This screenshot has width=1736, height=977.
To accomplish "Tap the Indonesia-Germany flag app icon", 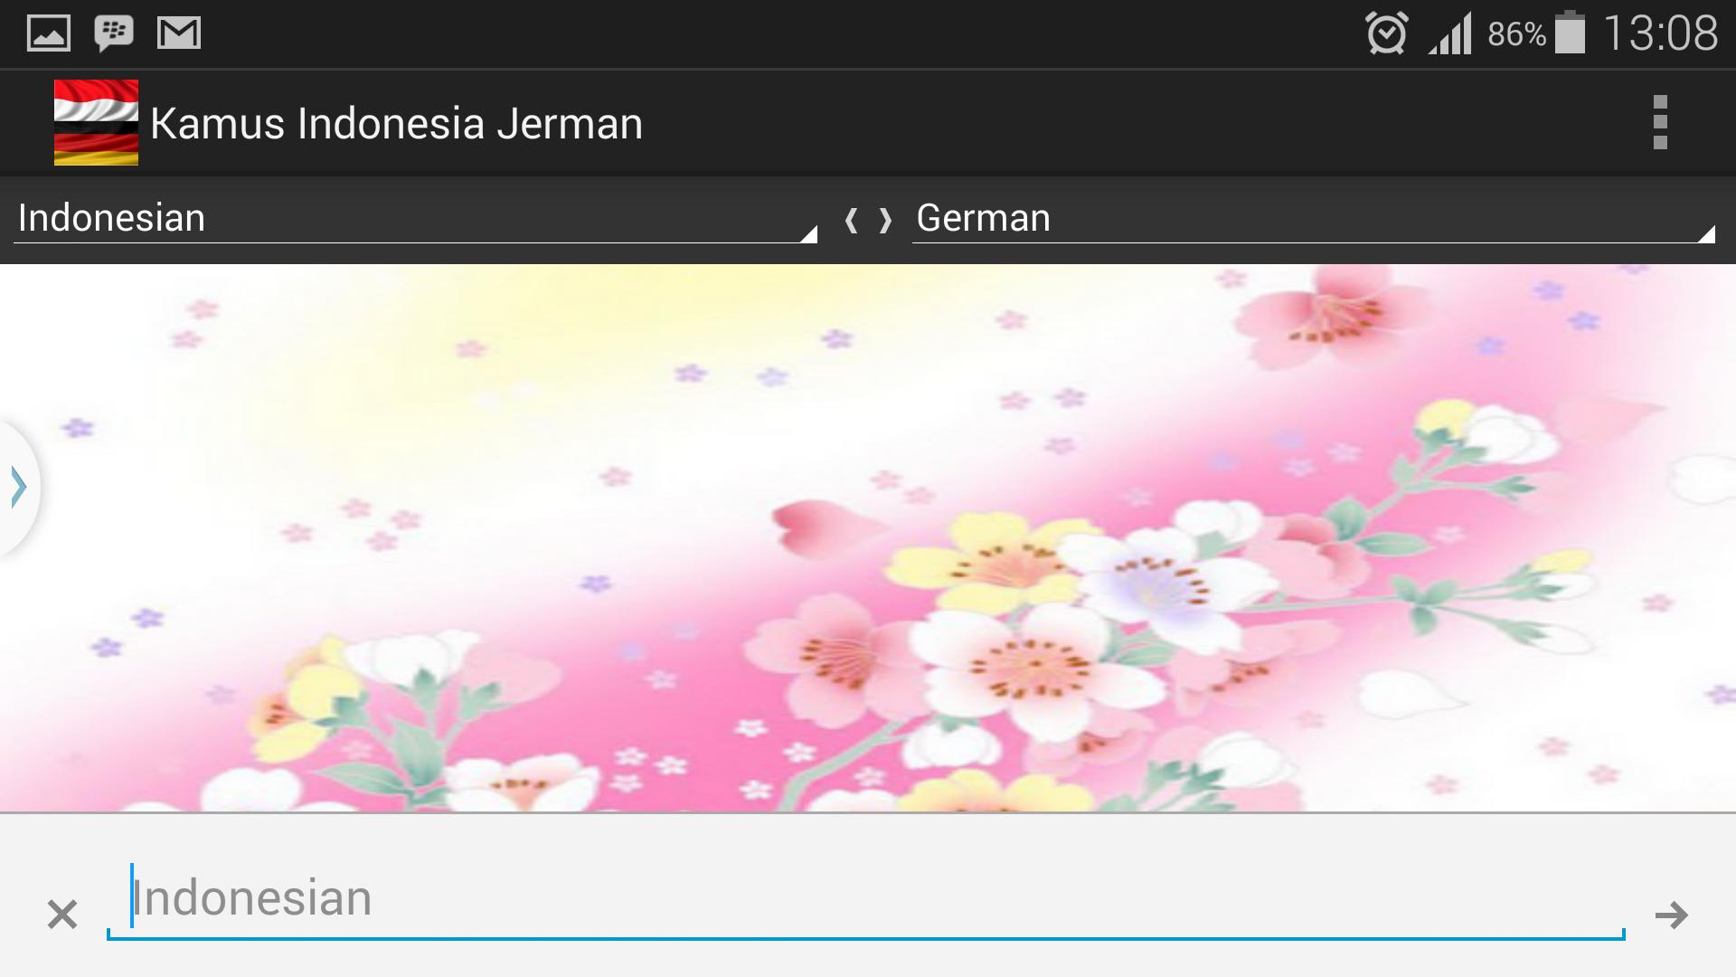I will coord(96,123).
